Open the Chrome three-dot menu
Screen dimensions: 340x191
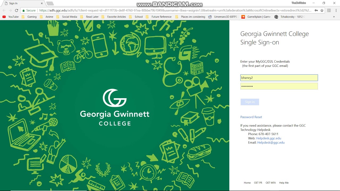pyautogui.click(x=336, y=10)
